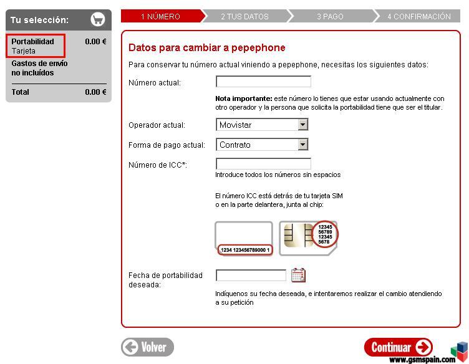Click the 'Número de ICC*:' label

(x=158, y=165)
